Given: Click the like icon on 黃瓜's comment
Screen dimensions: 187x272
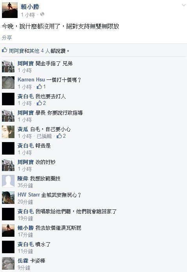Looking at the screenshot, I should [x=59, y=136].
